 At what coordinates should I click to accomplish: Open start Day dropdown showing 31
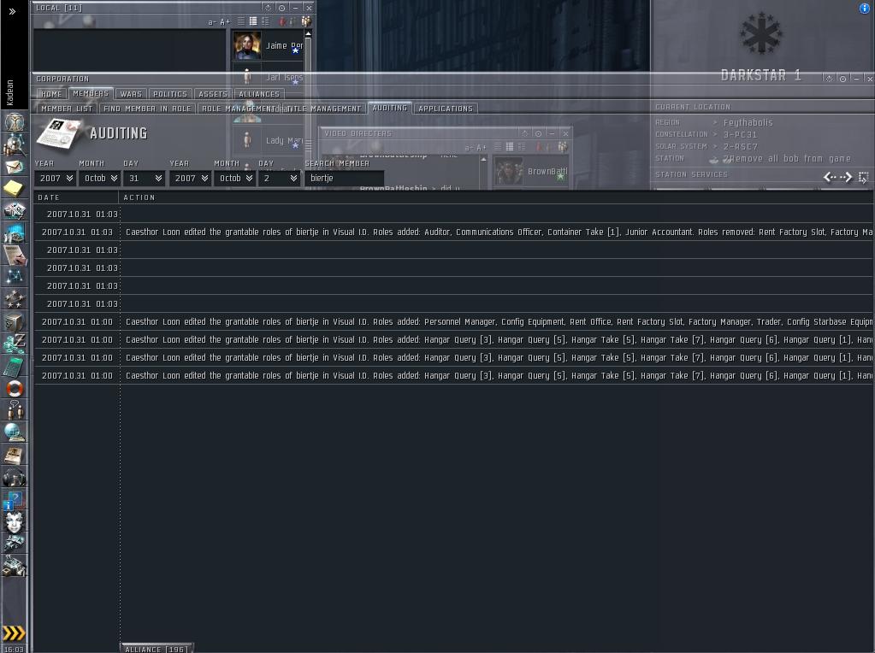point(145,179)
